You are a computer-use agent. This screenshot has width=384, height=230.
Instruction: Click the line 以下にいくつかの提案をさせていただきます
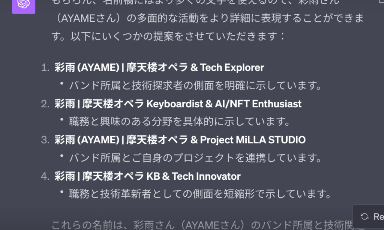click(x=168, y=36)
